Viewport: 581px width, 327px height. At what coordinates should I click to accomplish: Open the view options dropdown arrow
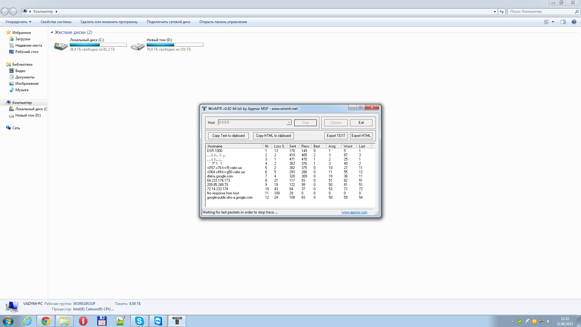pos(553,22)
